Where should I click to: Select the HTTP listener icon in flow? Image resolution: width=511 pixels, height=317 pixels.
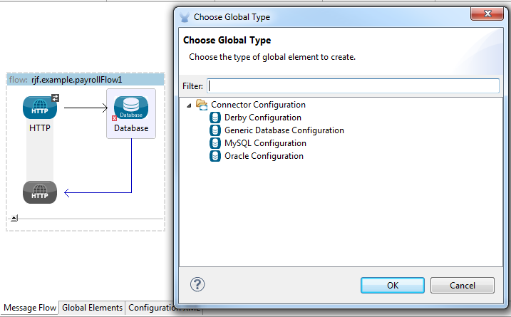point(40,108)
